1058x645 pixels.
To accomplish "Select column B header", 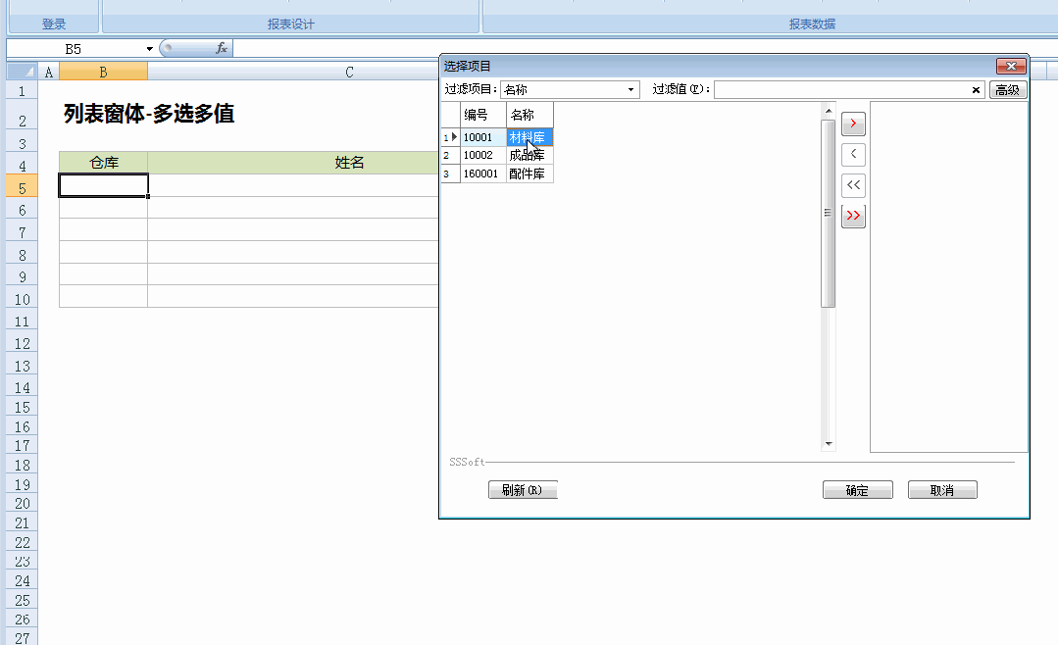I will pyautogui.click(x=103, y=72).
